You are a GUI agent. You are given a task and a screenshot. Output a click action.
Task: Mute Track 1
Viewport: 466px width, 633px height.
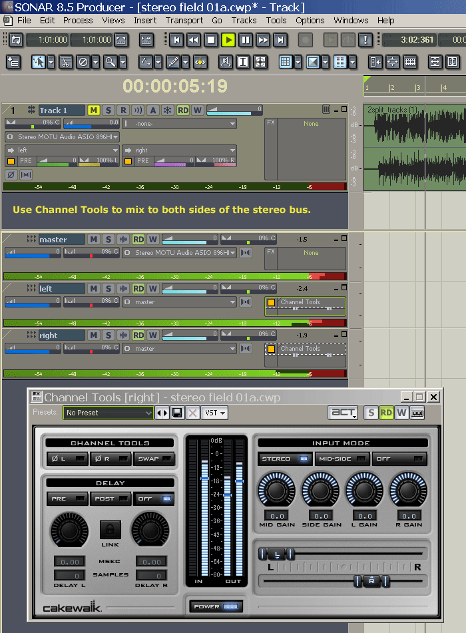pos(93,110)
